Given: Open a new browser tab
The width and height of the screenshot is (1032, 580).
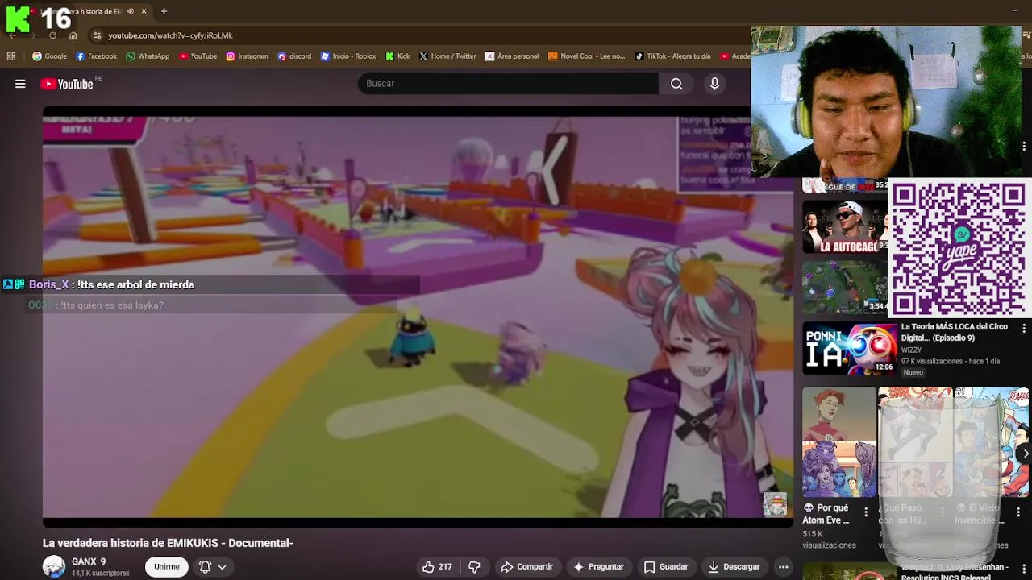Looking at the screenshot, I should coord(164,11).
